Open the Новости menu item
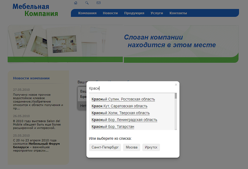Screen dimensions: 248x169 [110, 13]
